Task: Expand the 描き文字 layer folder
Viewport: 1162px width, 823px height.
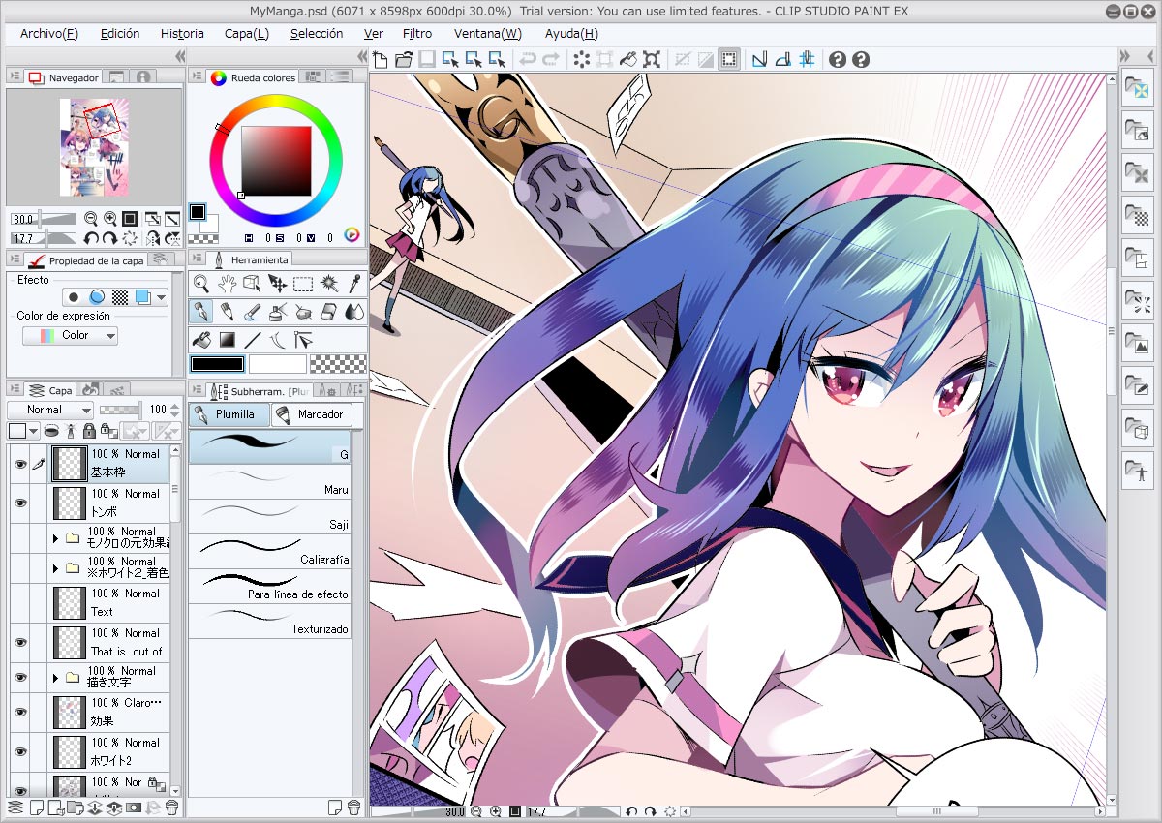Action: (55, 678)
